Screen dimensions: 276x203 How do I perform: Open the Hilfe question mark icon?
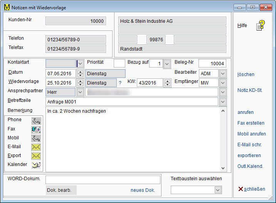[261, 25]
